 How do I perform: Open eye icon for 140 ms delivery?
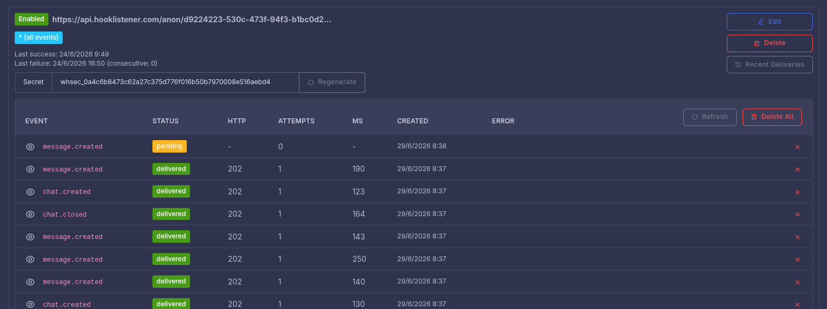pos(30,282)
